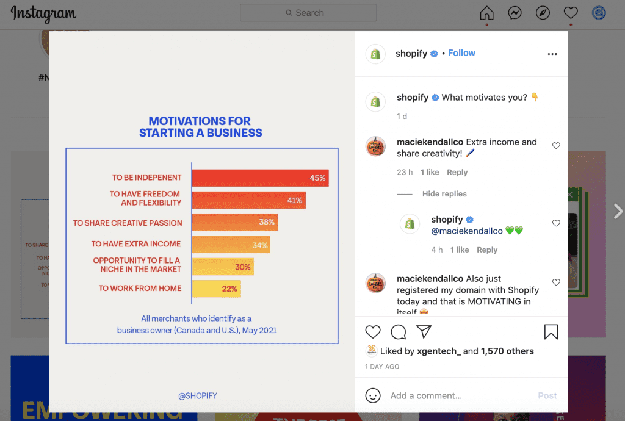625x421 pixels.
Task: Save post with bookmark icon
Action: tap(551, 332)
